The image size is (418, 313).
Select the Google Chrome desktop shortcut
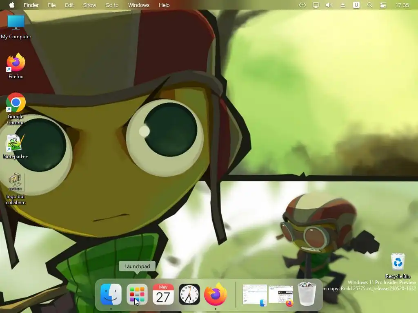point(16,109)
